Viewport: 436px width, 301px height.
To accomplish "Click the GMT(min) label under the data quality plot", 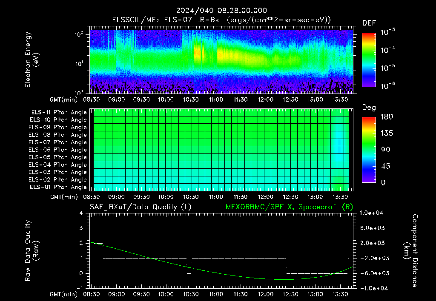I will pos(63,295).
